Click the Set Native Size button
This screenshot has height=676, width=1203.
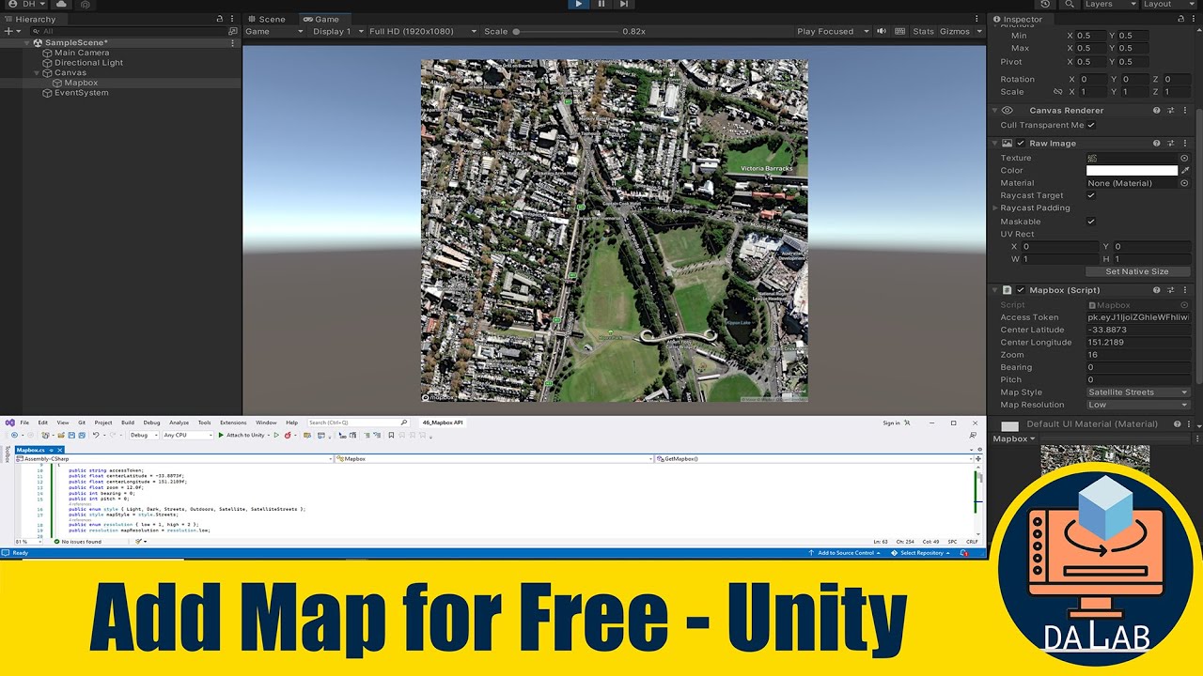(1137, 271)
